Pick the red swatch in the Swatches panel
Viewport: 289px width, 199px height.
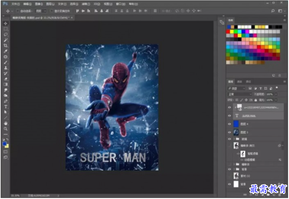coord(228,32)
